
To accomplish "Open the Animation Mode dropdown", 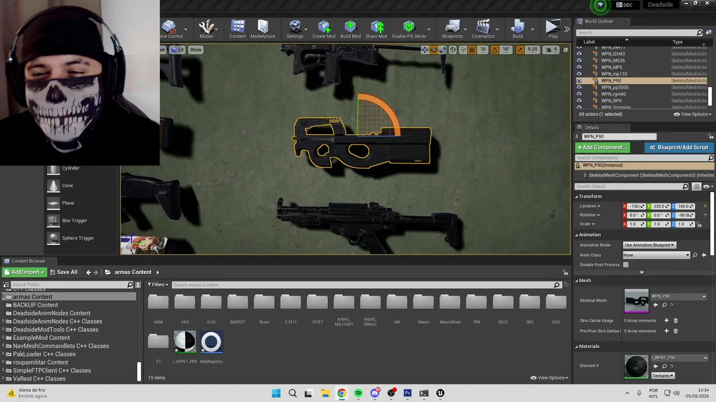I will 649,245.
